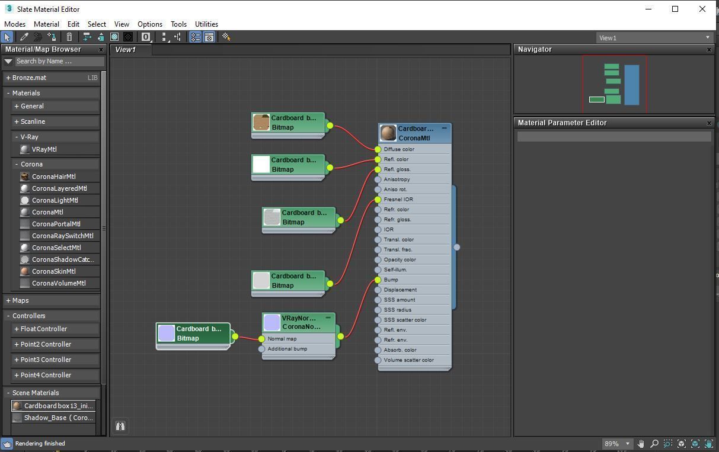Viewport: 719px width, 452px height.
Task: Click CoronaMtl node sphere preview thumbnail
Action: pos(388,133)
